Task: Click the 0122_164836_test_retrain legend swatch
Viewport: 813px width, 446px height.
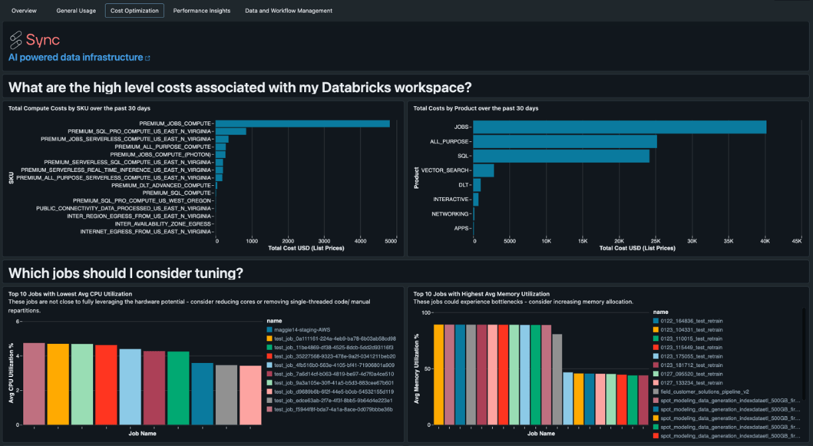Action: point(655,321)
